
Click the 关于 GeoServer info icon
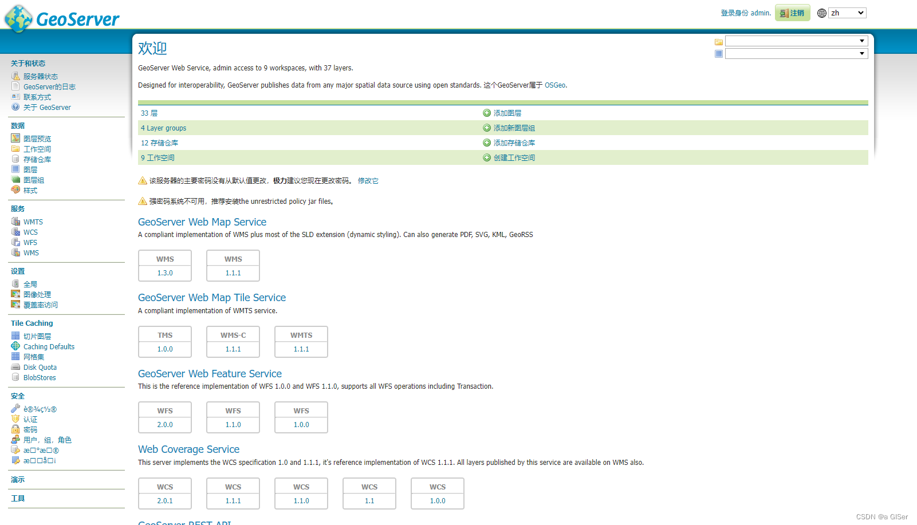(15, 107)
